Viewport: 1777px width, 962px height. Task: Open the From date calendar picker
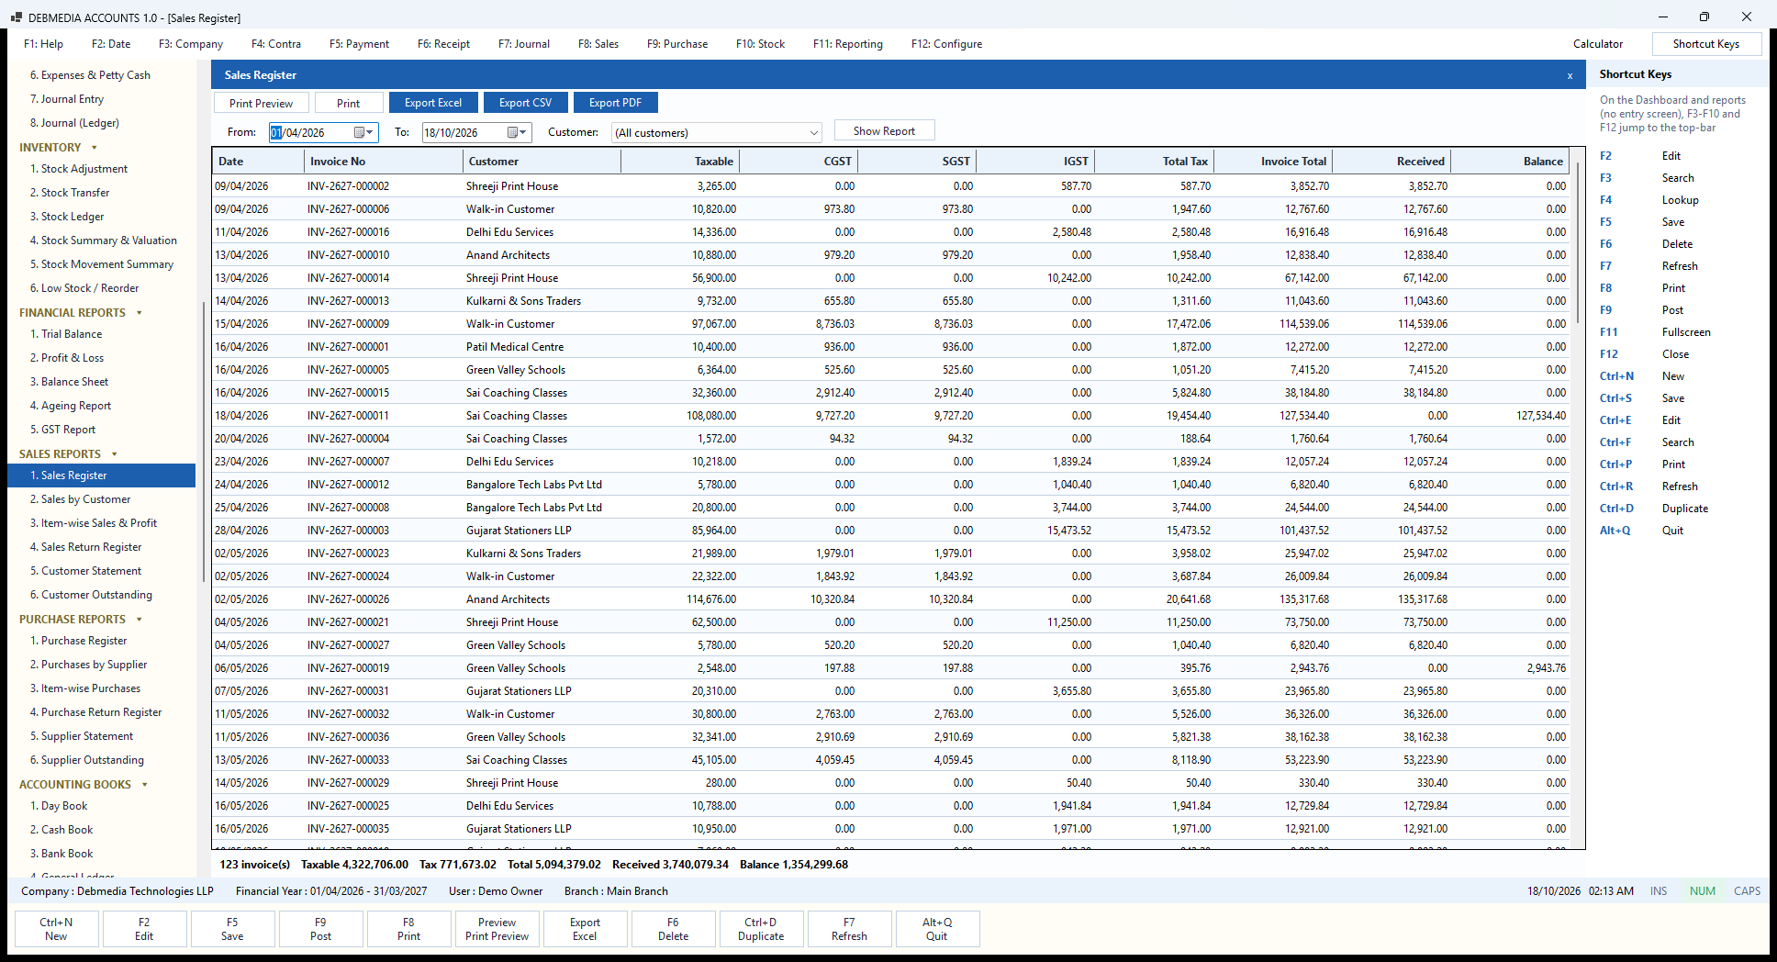pyautogui.click(x=360, y=132)
